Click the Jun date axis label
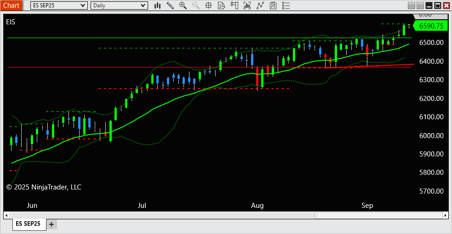 (x=32, y=206)
